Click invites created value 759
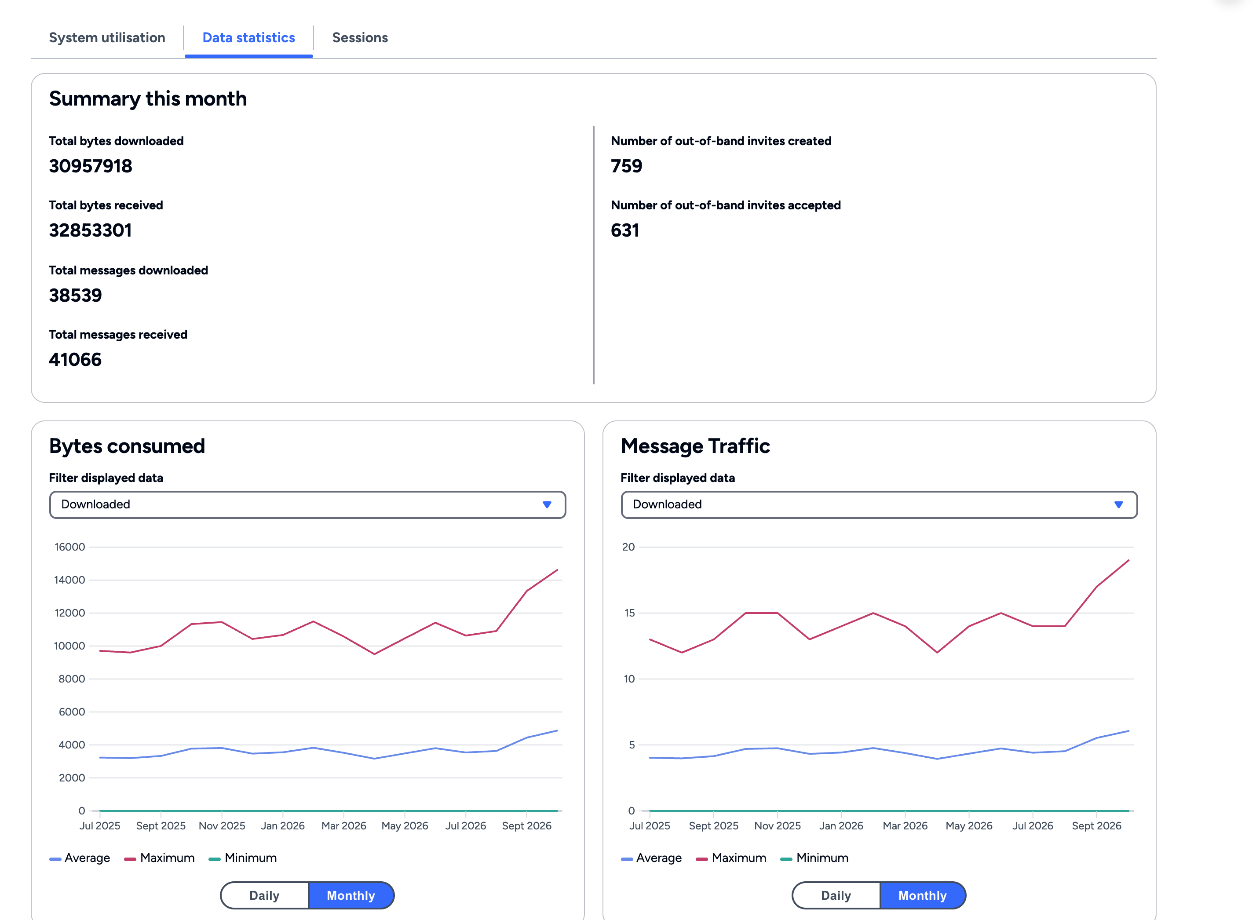This screenshot has height=920, width=1256. (627, 166)
